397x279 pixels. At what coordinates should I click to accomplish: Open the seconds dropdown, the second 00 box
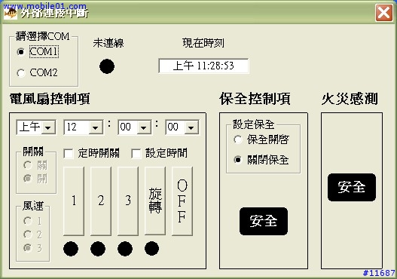click(x=191, y=127)
